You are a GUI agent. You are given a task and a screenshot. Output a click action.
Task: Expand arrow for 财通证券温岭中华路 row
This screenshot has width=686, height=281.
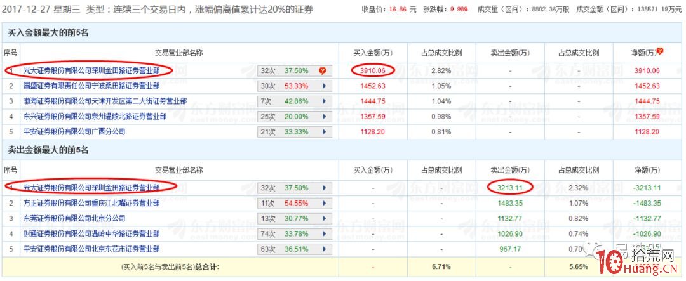point(324,234)
